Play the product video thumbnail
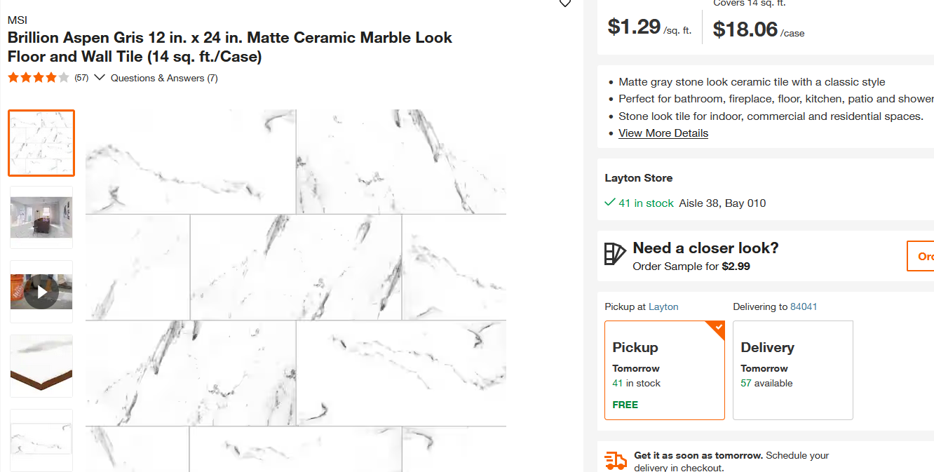Viewport: 934px width, 472px height. click(41, 291)
